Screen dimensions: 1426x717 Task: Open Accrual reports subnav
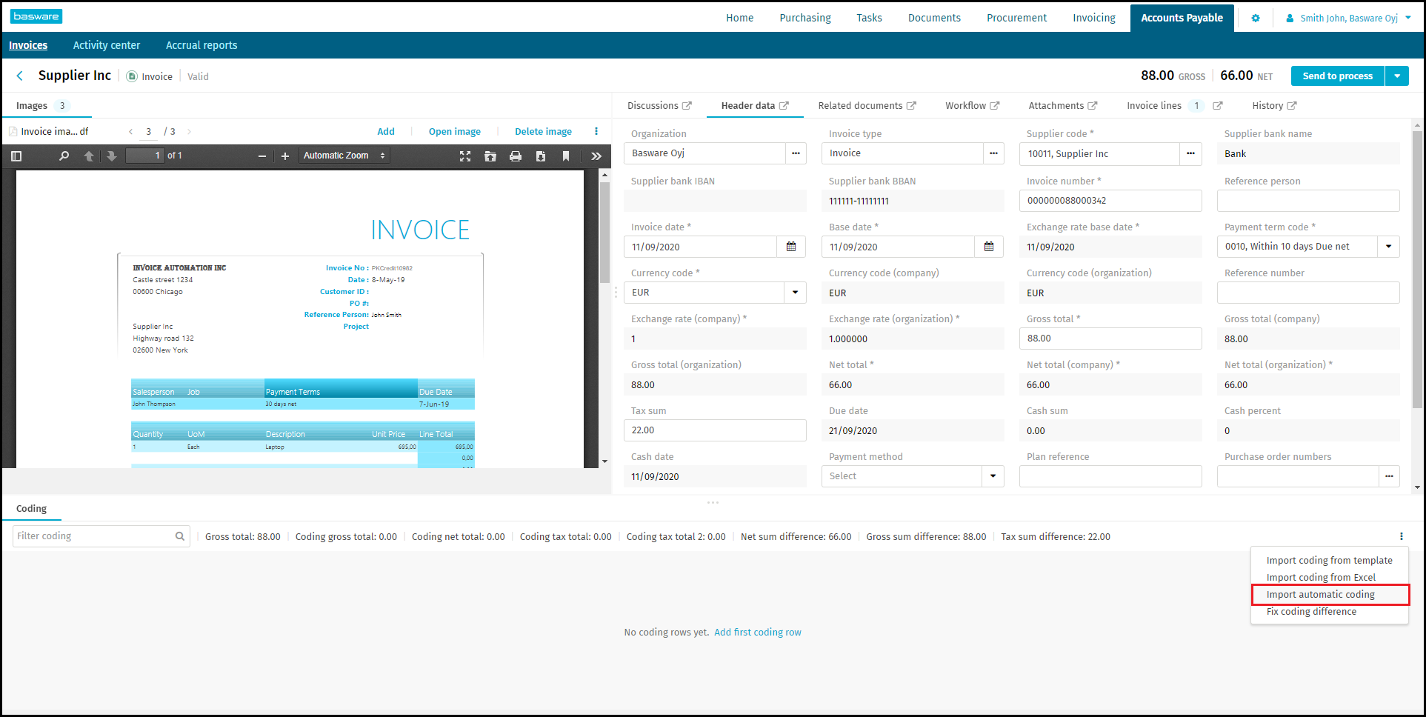tap(201, 45)
